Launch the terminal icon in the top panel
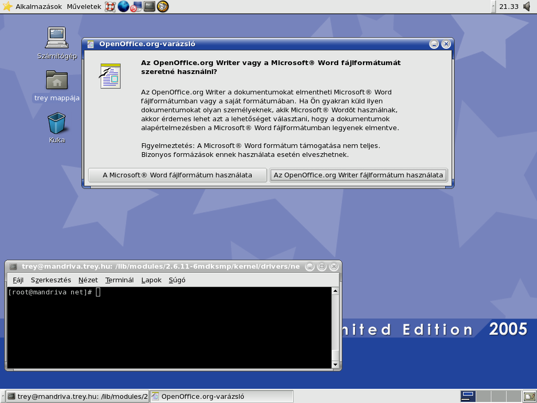The width and height of the screenshot is (537, 403). tap(149, 6)
